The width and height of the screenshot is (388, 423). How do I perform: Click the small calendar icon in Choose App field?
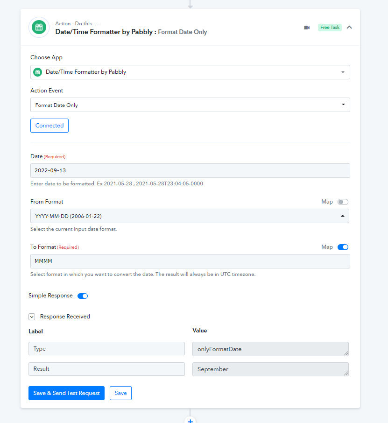[37, 72]
